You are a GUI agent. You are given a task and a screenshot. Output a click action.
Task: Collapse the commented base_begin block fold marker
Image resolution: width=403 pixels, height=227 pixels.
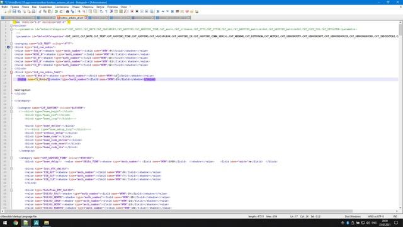(x=11, y=112)
